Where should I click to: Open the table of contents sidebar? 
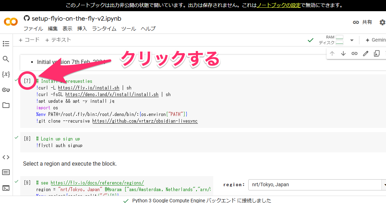coord(6,44)
